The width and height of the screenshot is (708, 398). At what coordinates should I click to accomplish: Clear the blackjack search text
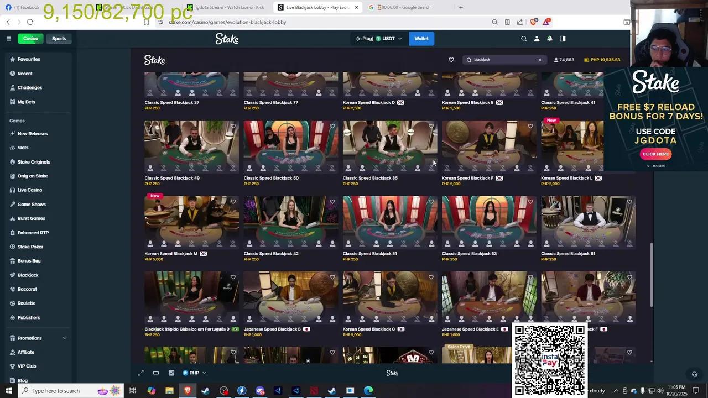[x=540, y=60]
